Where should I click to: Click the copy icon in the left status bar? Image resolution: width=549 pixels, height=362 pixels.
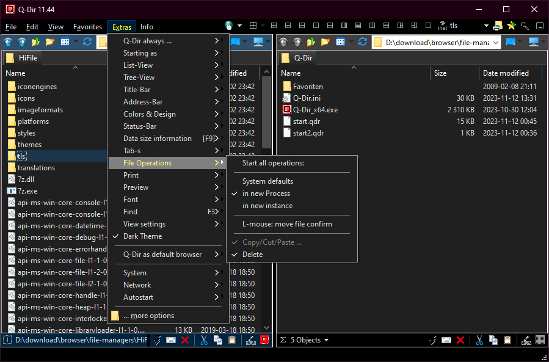tap(218, 340)
